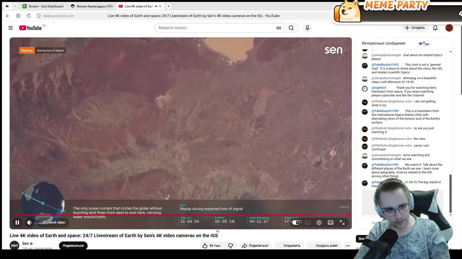462x259 pixels.
Task: Start voice search with microphone
Action: pyautogui.click(x=308, y=28)
